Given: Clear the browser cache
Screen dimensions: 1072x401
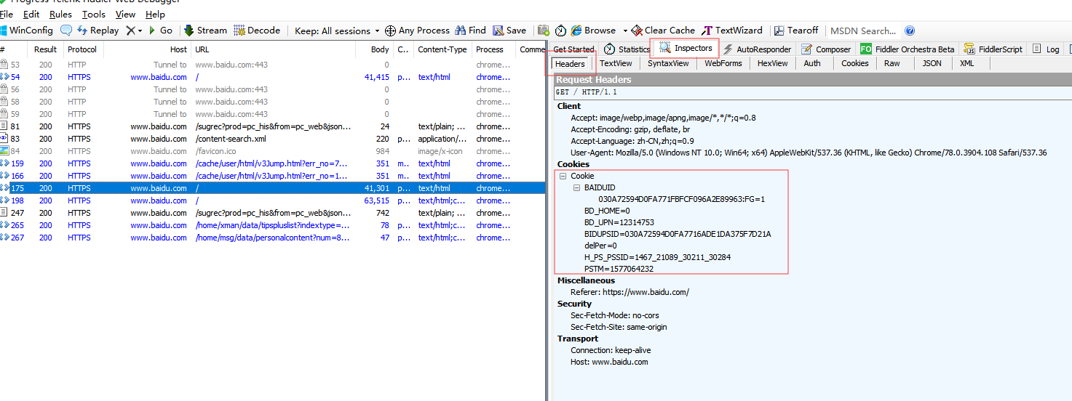Looking at the screenshot, I should pyautogui.click(x=663, y=31).
